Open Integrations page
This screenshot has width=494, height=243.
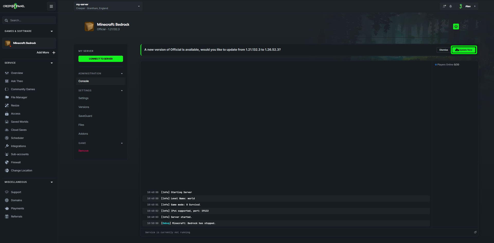[x=18, y=146]
